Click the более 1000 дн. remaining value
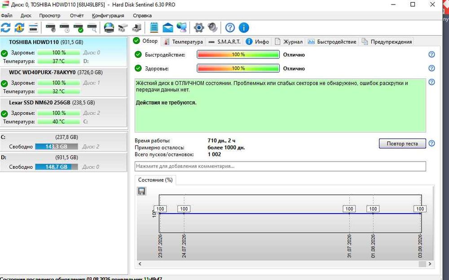This screenshot has width=449, height=280. tap(226, 148)
